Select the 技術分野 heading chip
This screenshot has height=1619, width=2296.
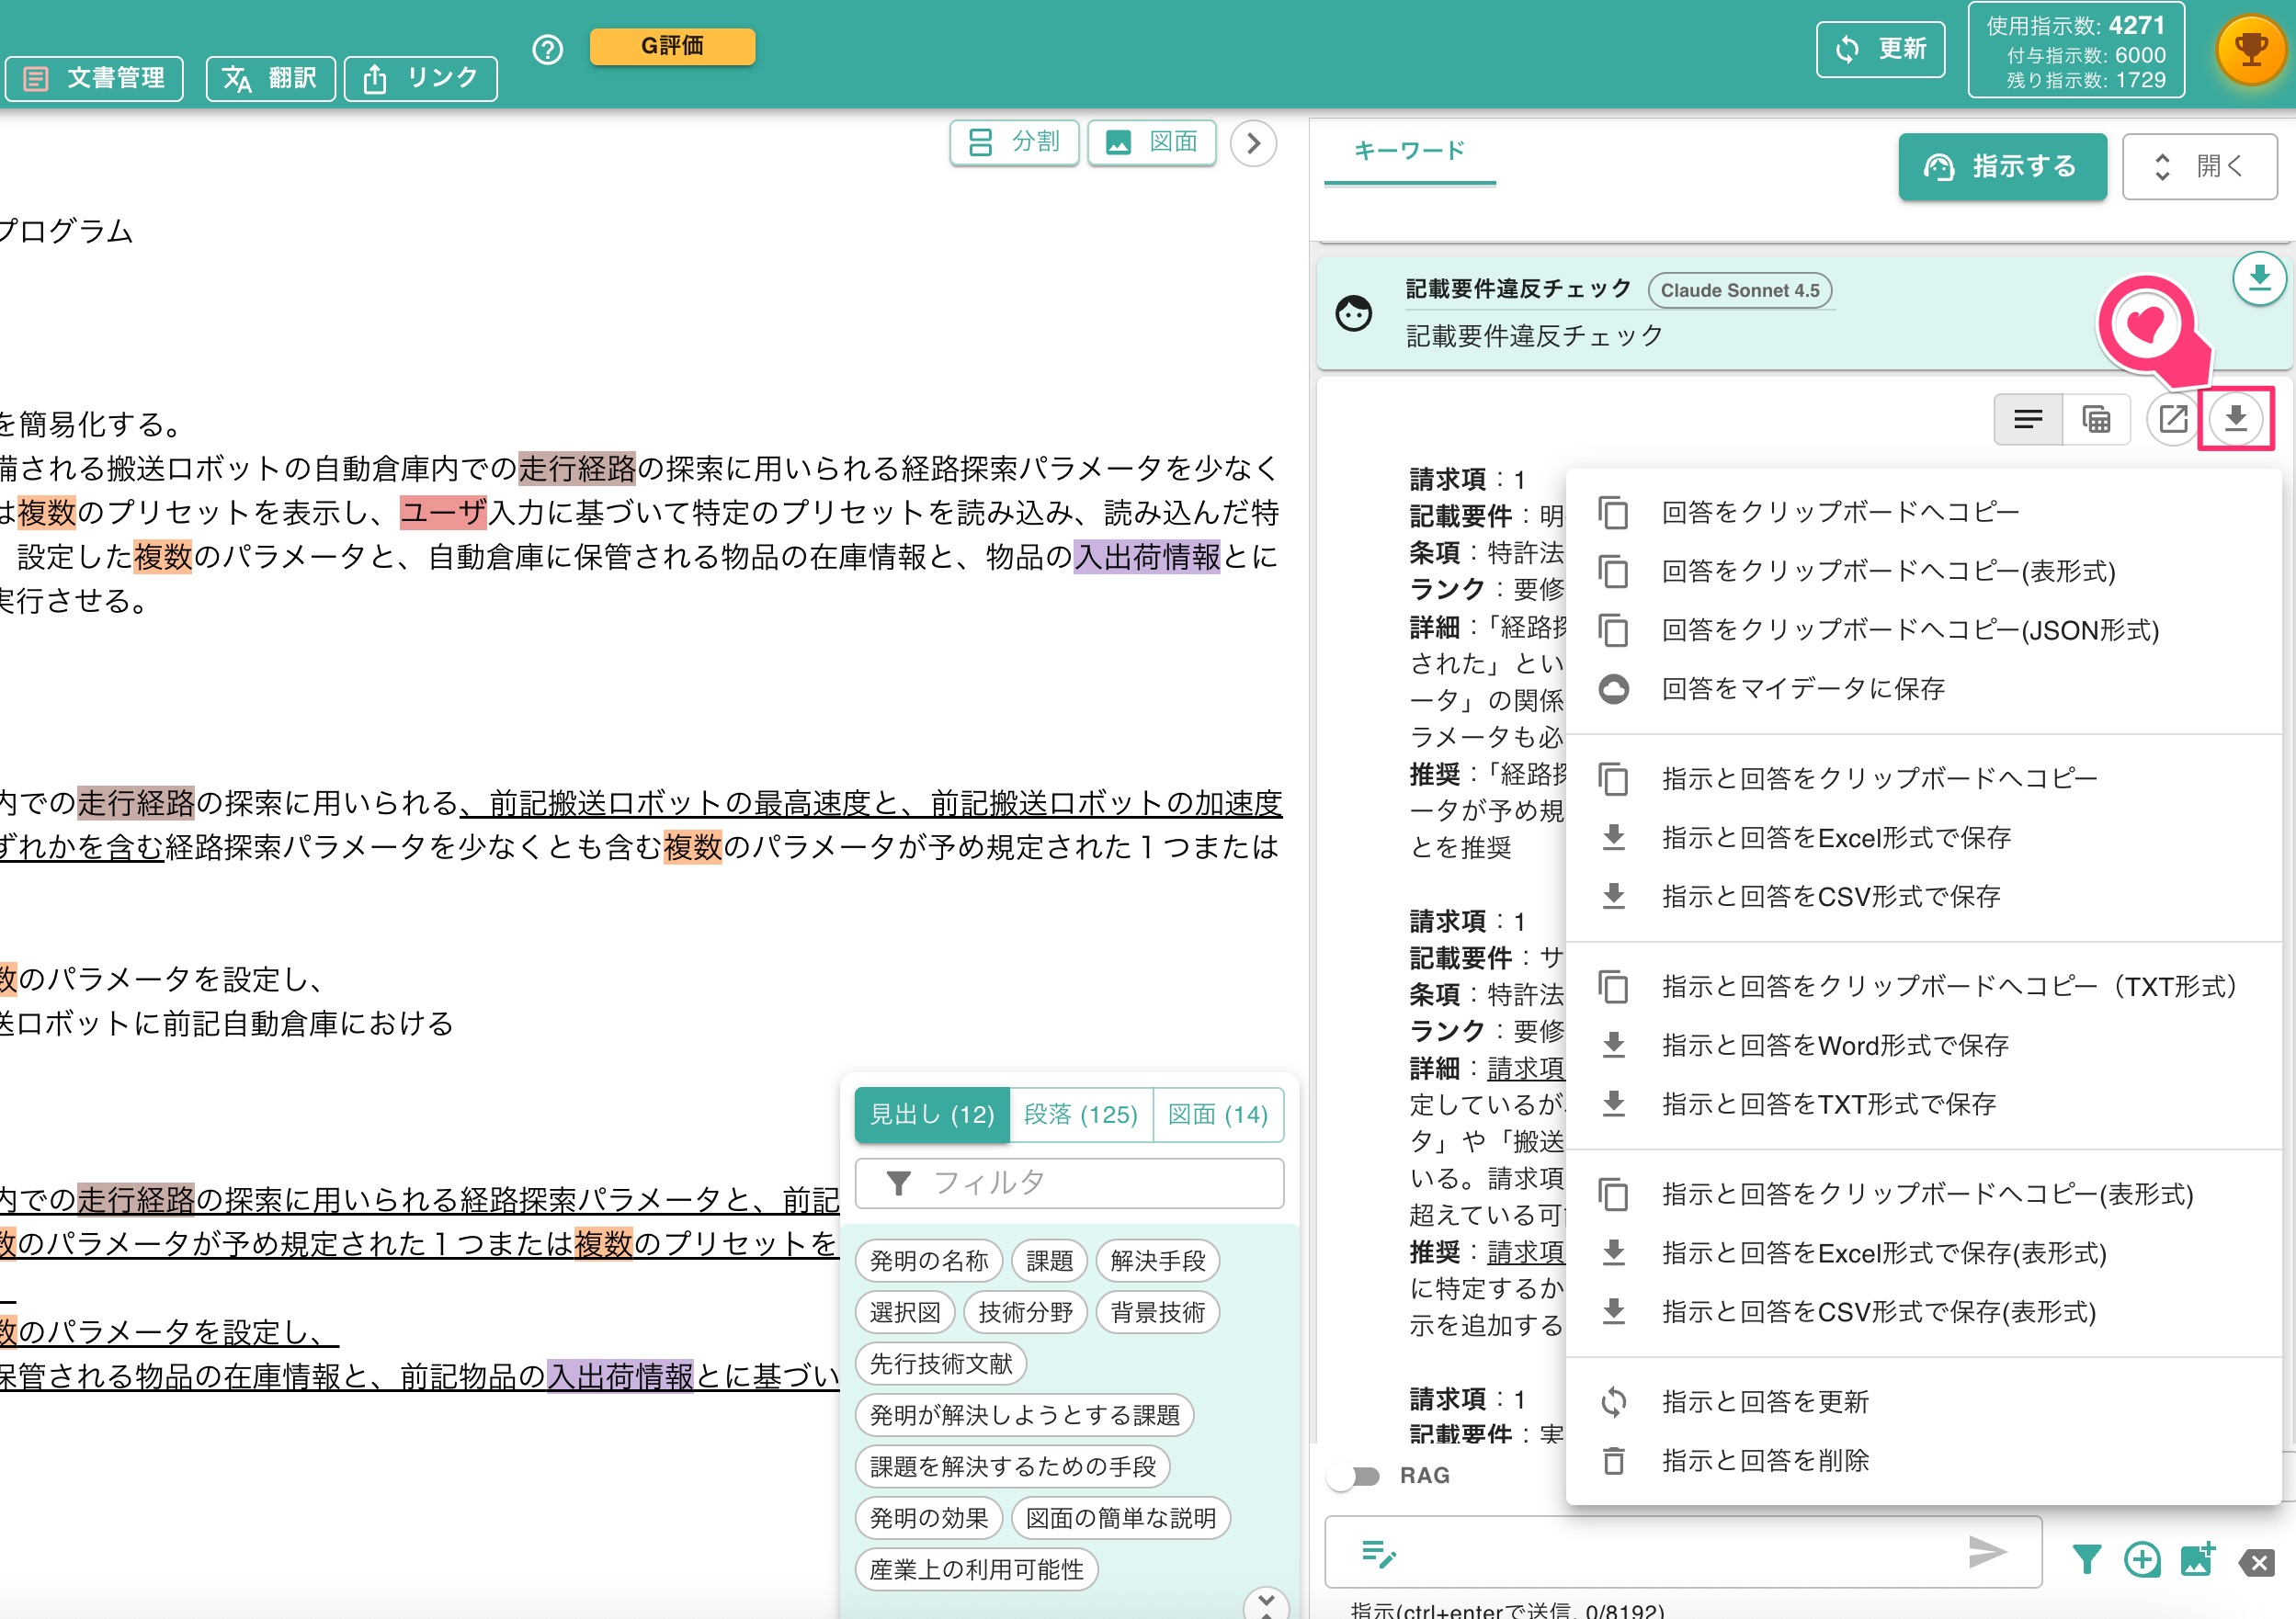[1025, 1312]
